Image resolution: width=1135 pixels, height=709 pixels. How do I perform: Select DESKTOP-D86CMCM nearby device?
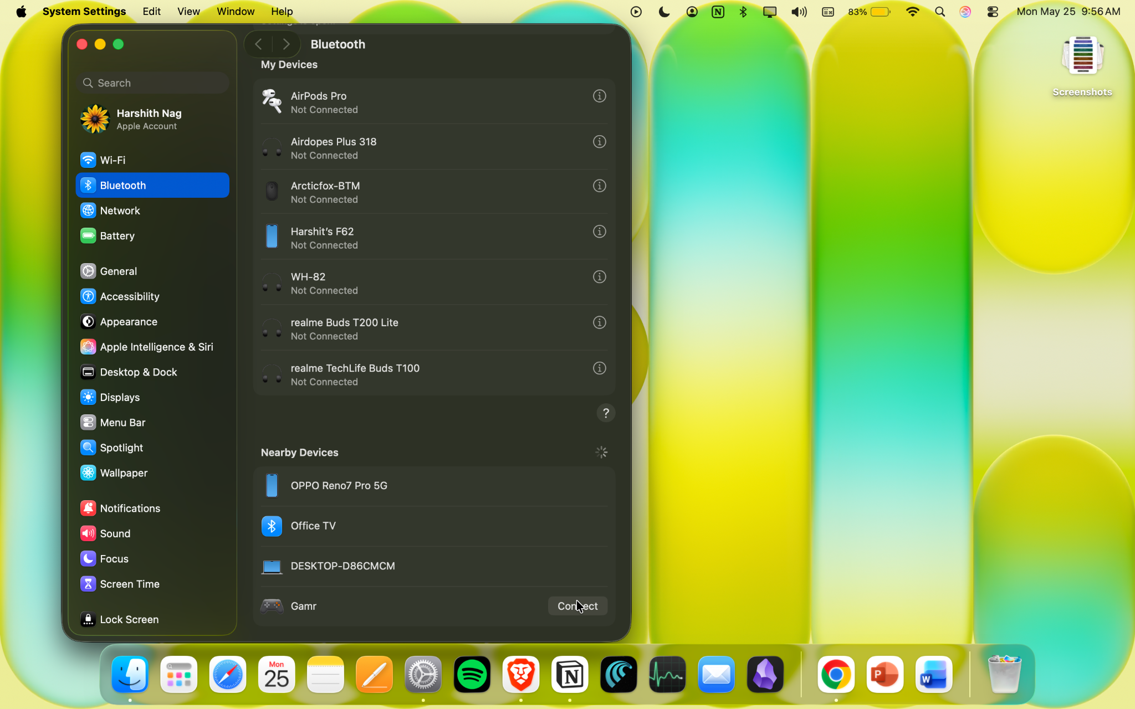(434, 566)
